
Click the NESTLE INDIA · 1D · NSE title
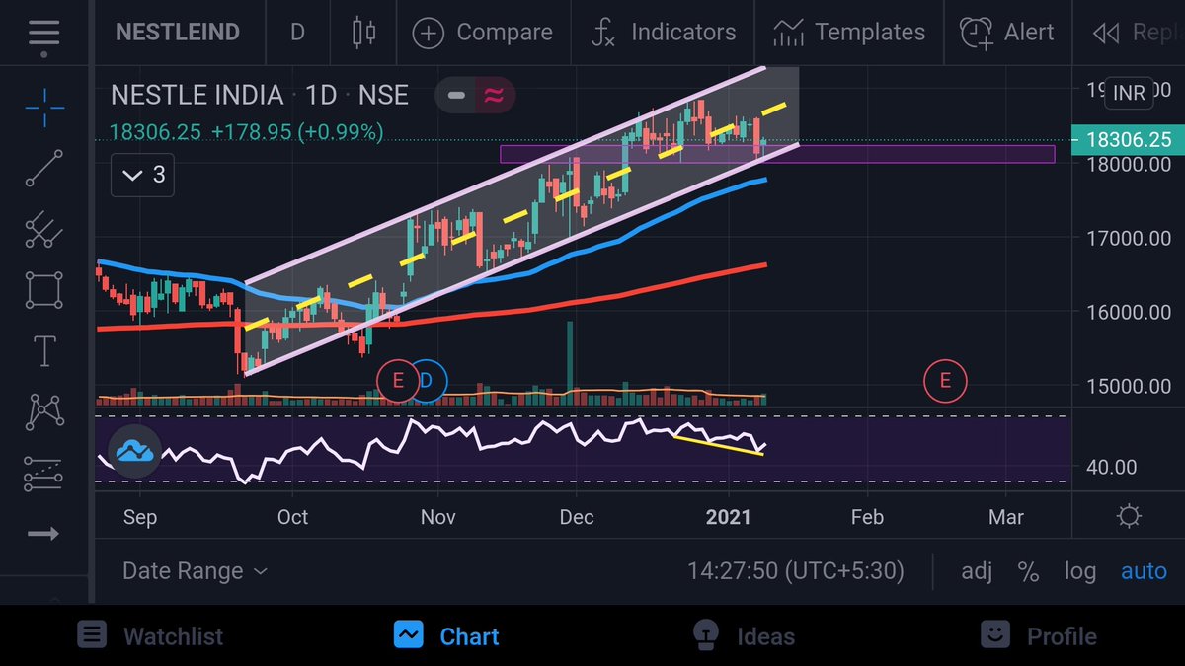(260, 96)
